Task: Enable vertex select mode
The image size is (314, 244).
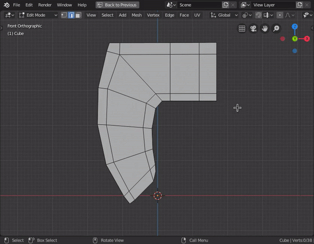Action: pos(63,15)
